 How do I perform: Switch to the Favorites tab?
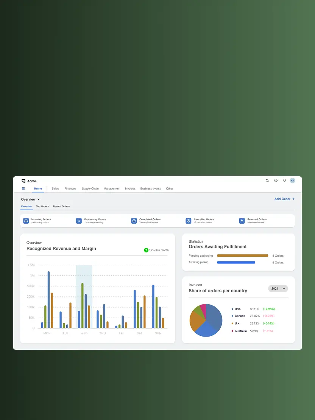[x=27, y=207]
